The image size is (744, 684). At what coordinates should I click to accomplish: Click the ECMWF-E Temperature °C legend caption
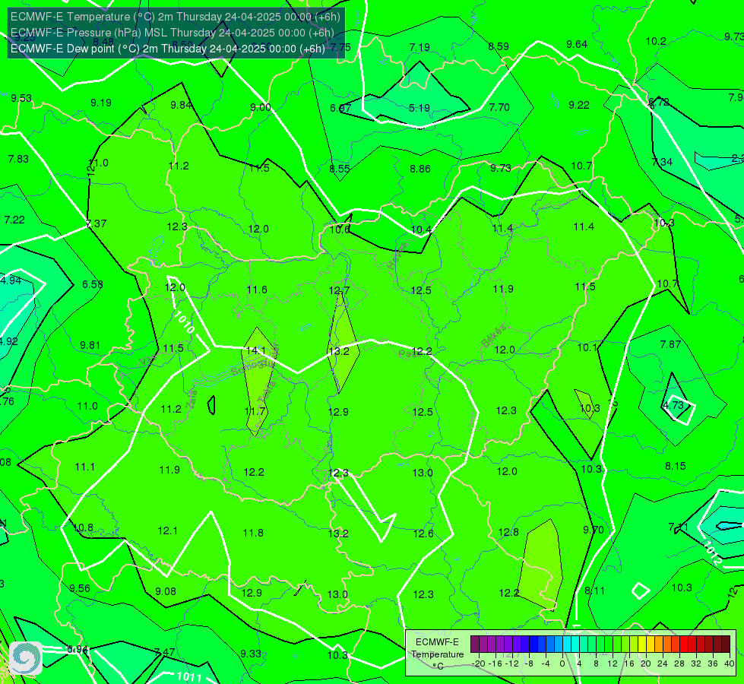[x=437, y=654]
